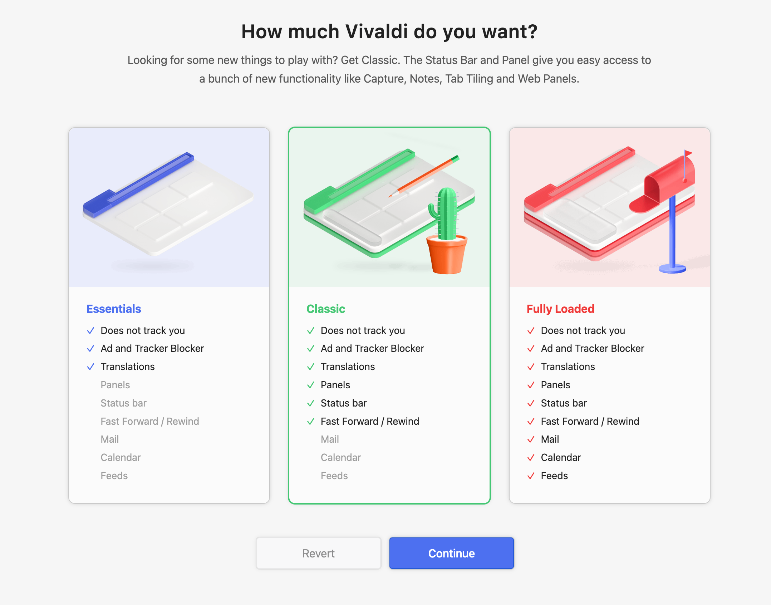Image resolution: width=771 pixels, height=605 pixels.
Task: Click the Revert button
Action: (318, 553)
